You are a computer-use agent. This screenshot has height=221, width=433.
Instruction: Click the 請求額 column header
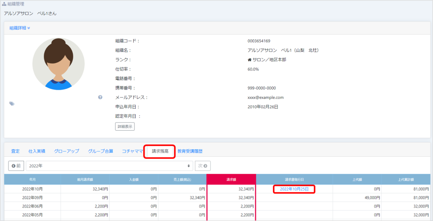point(231,179)
